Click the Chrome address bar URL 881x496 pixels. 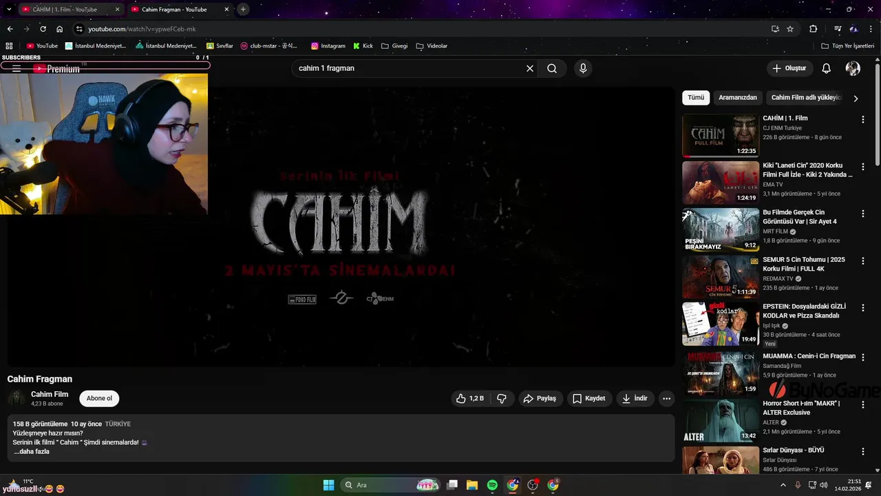tap(142, 29)
